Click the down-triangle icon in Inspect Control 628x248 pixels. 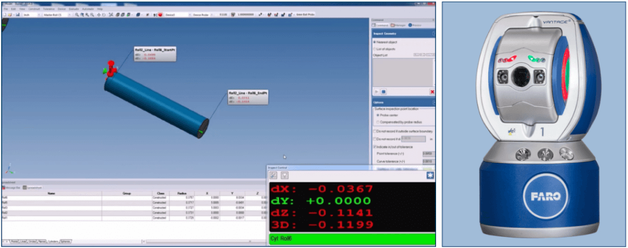click(x=285, y=175)
